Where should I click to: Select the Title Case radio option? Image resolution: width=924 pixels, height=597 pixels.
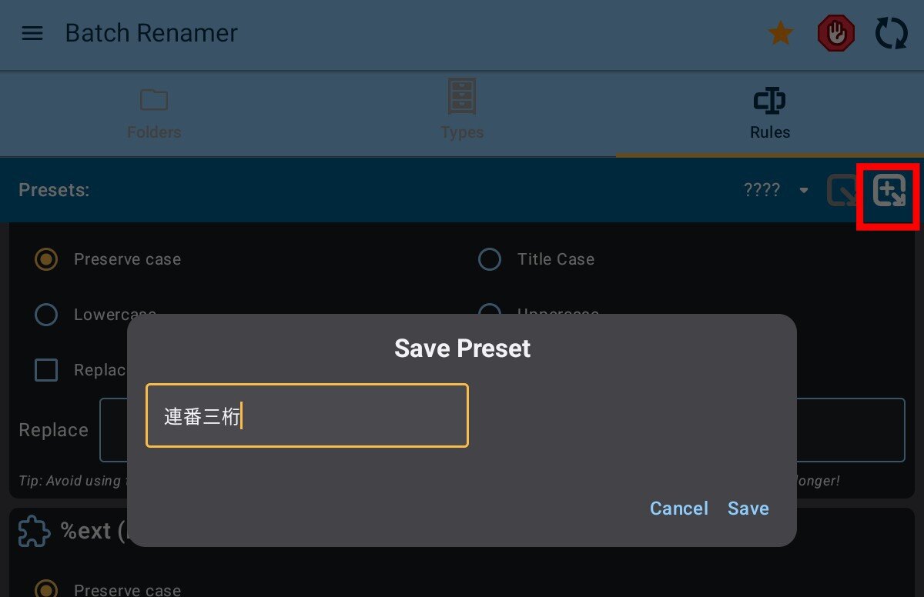click(x=490, y=259)
